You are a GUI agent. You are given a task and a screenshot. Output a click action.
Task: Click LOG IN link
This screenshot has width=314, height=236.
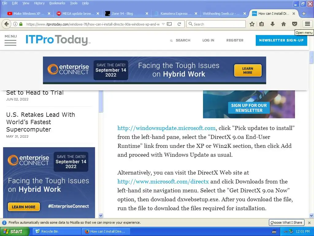[208, 40]
